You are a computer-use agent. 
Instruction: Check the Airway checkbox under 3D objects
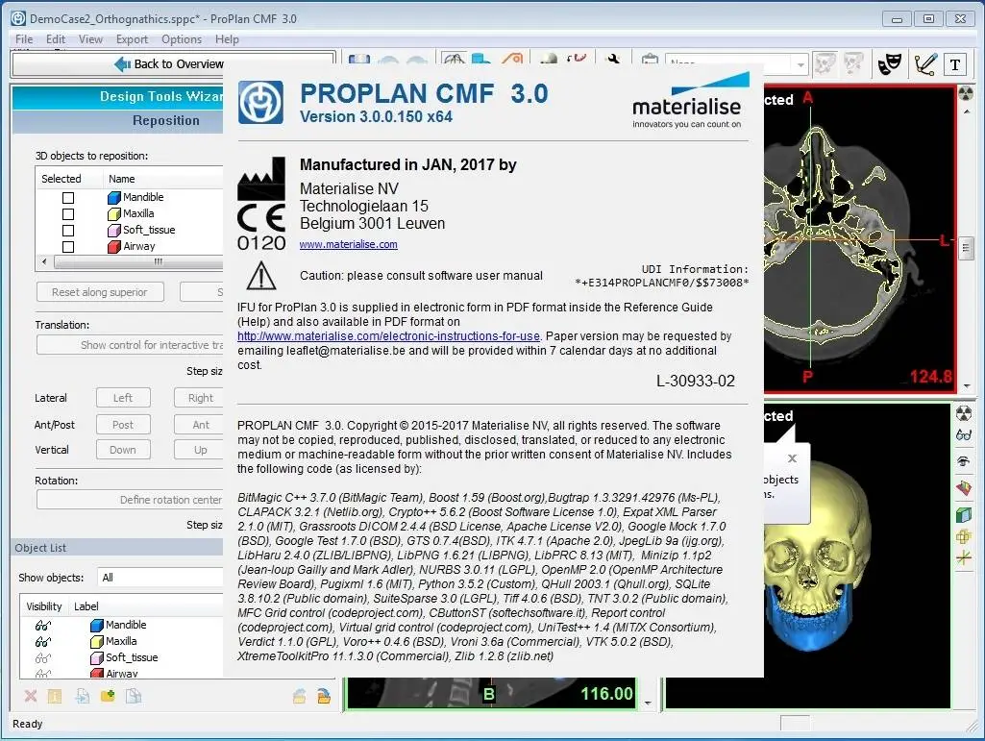pos(67,246)
